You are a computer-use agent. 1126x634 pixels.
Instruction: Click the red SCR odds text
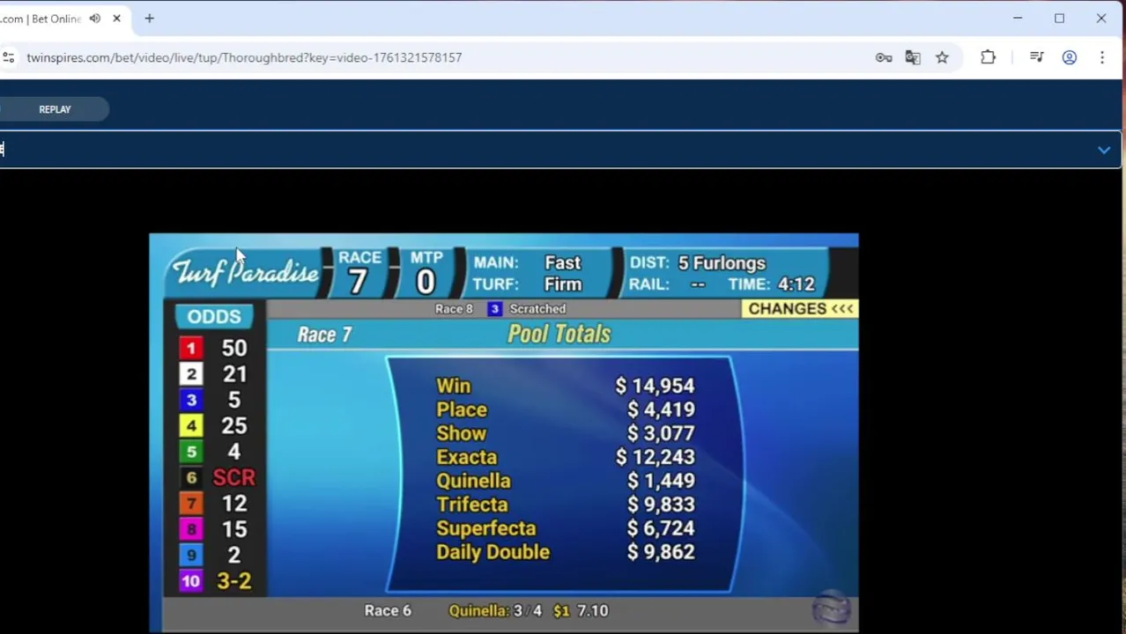pyautogui.click(x=233, y=477)
